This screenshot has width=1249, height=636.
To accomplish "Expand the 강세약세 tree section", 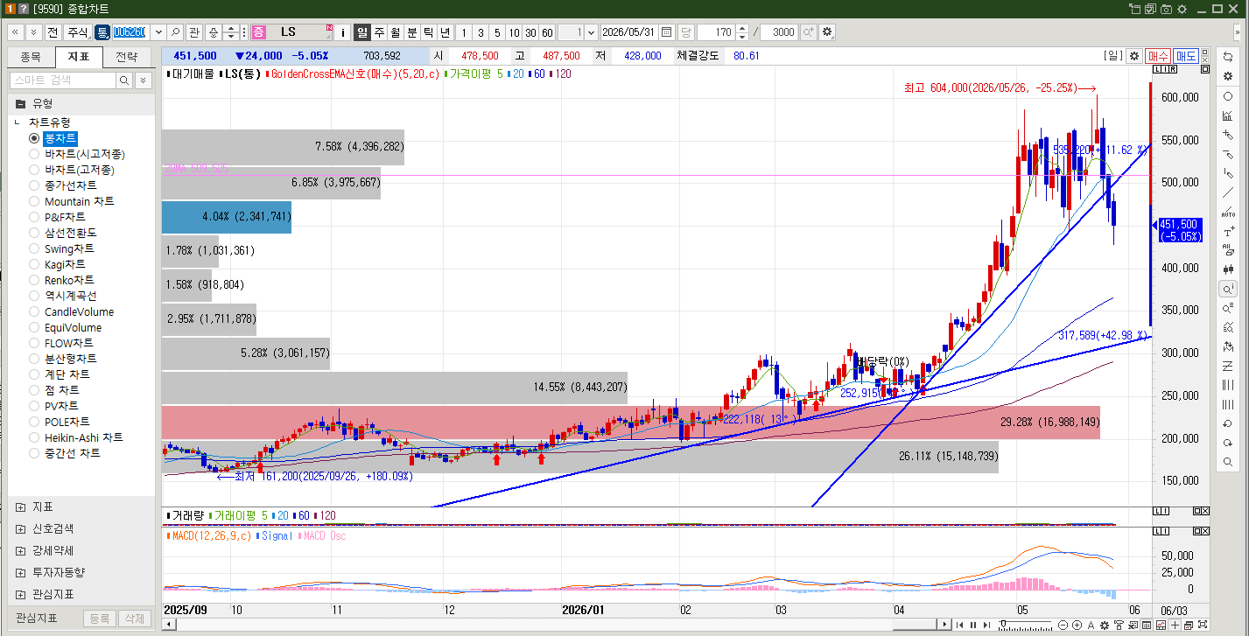I will (x=20, y=551).
